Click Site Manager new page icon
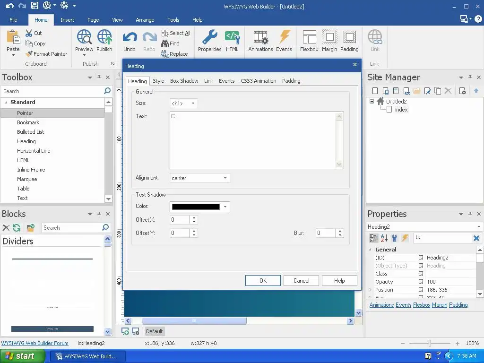484x363 pixels. click(375, 91)
